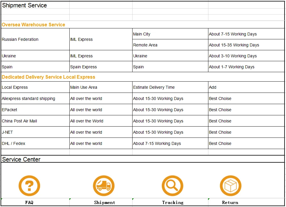Select the J-NET cell
This screenshot has height=207, width=286.
pyautogui.click(x=35, y=132)
